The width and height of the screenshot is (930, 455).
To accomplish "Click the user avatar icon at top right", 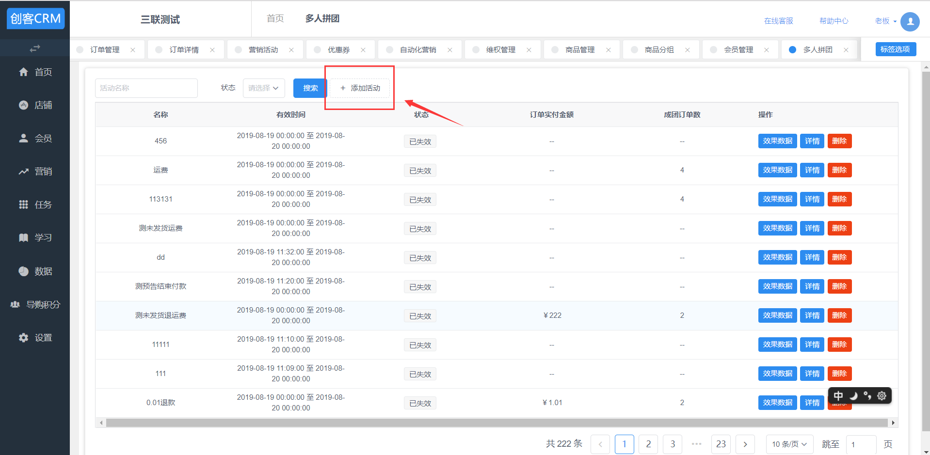I will tap(910, 21).
